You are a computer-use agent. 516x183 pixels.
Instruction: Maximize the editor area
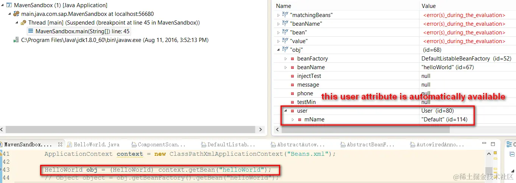(494, 144)
